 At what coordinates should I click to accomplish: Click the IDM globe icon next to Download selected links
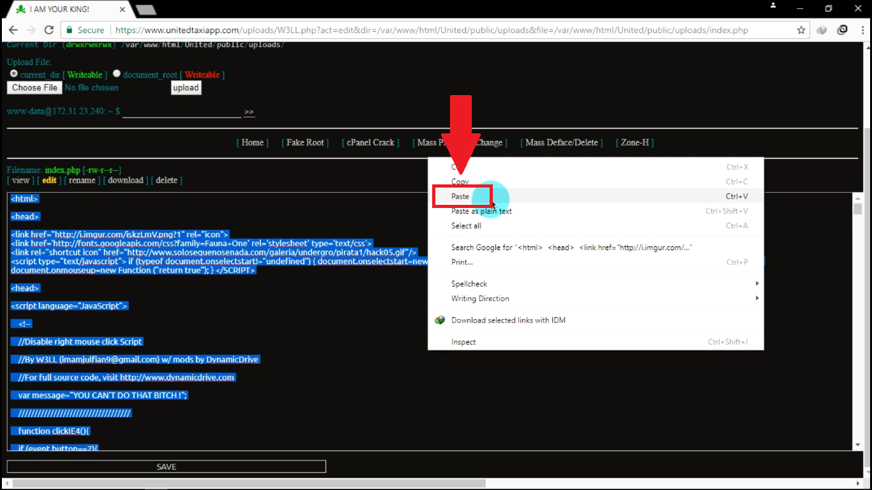coord(440,320)
